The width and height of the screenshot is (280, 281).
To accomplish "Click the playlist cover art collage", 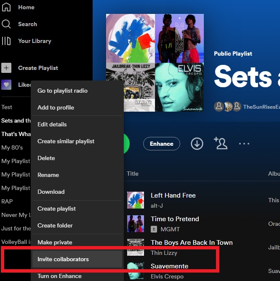I will click(x=155, y=63).
